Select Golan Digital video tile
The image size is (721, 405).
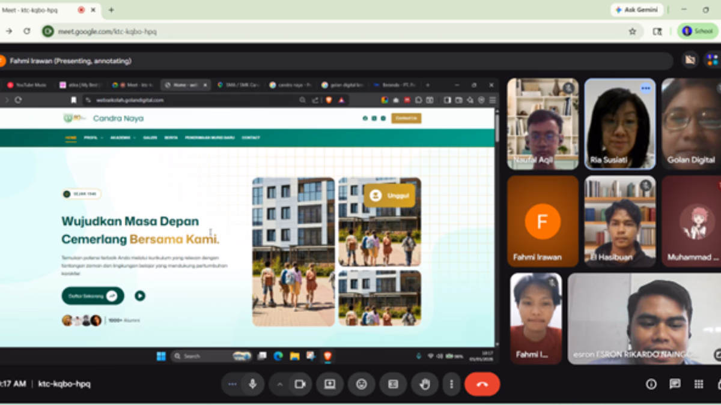click(x=691, y=124)
